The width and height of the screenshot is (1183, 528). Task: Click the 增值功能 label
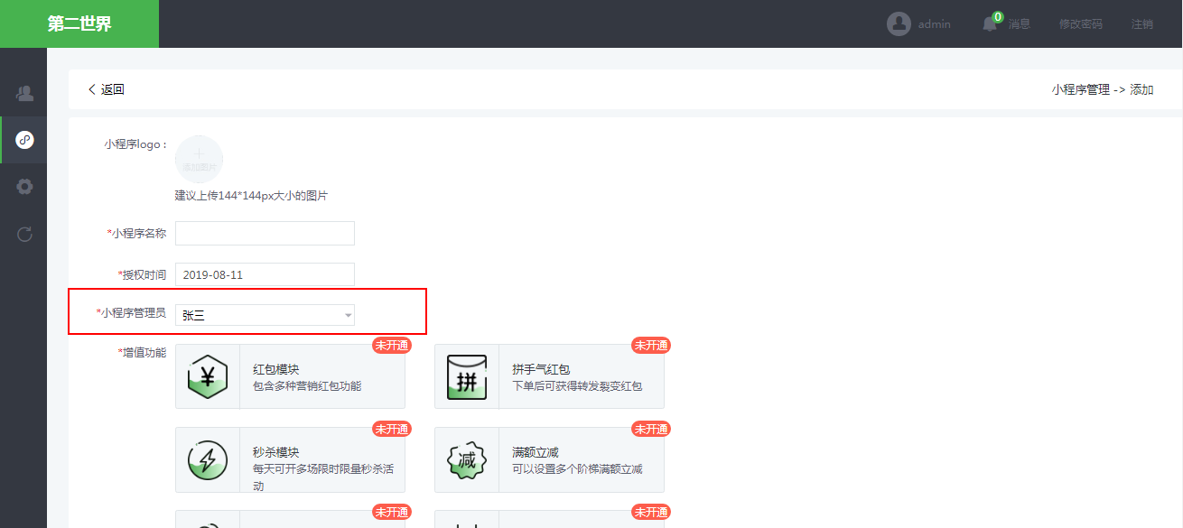pyautogui.click(x=142, y=353)
